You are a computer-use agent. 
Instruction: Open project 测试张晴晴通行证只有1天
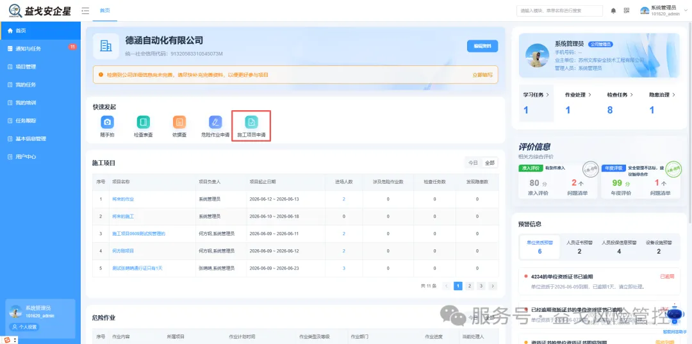(137, 268)
